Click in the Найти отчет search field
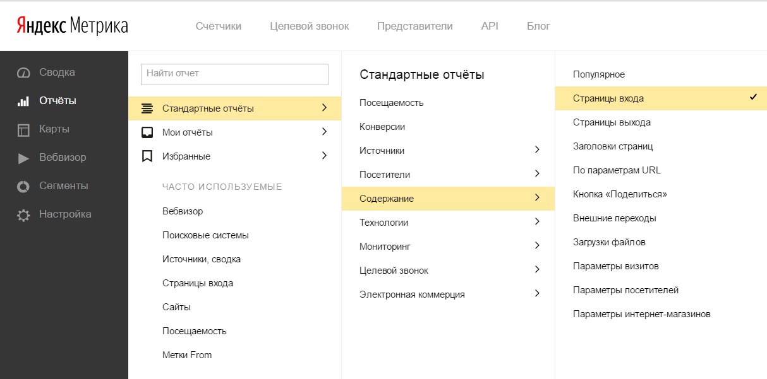The image size is (767, 379). click(x=234, y=74)
